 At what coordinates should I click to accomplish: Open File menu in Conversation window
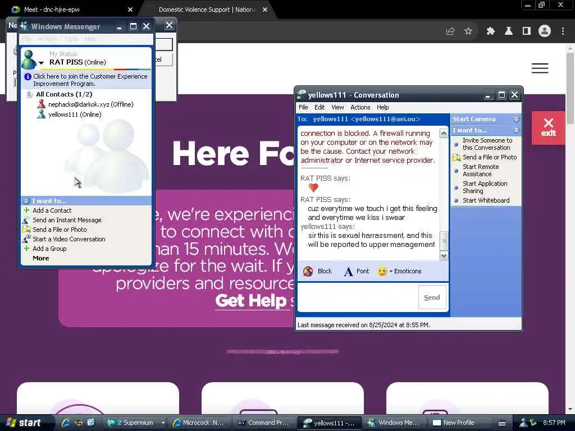[x=303, y=107]
